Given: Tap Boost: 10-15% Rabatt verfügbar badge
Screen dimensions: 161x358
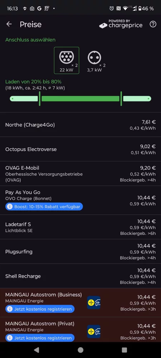Looking at the screenshot, I should [x=44, y=207].
